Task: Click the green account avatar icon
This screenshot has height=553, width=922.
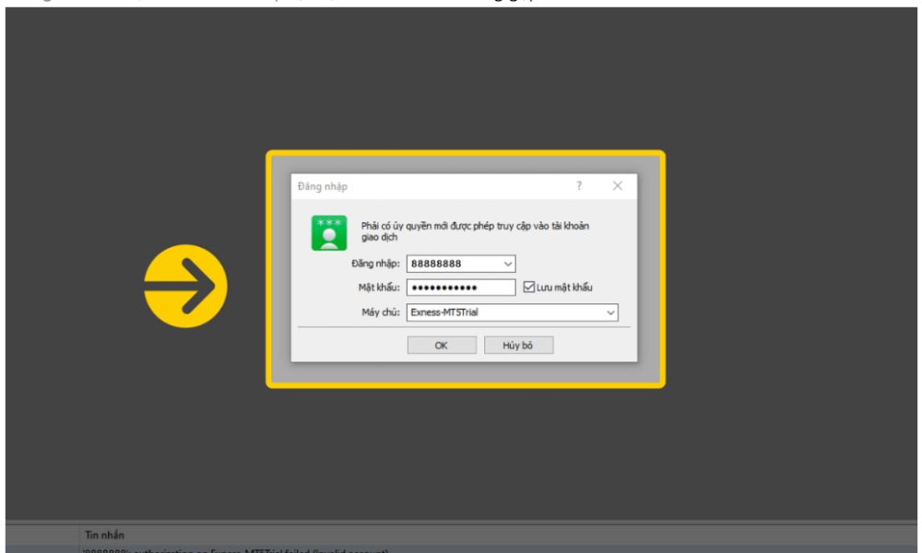Action: (x=329, y=233)
